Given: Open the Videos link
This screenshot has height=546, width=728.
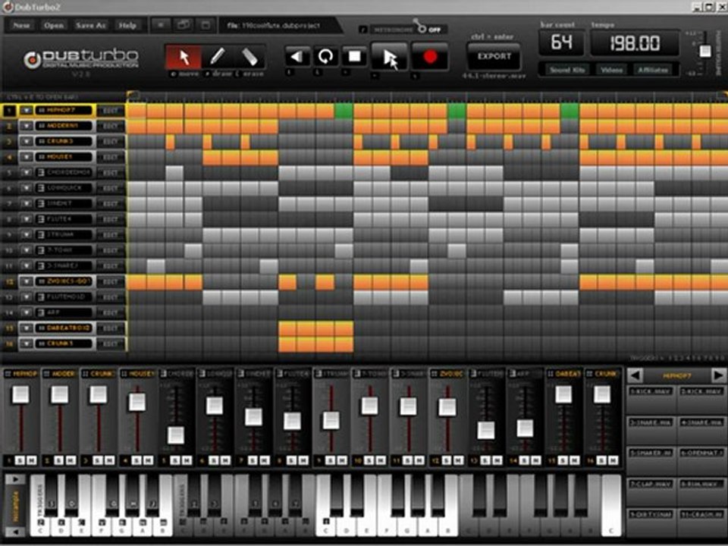Looking at the screenshot, I should click(x=611, y=70).
